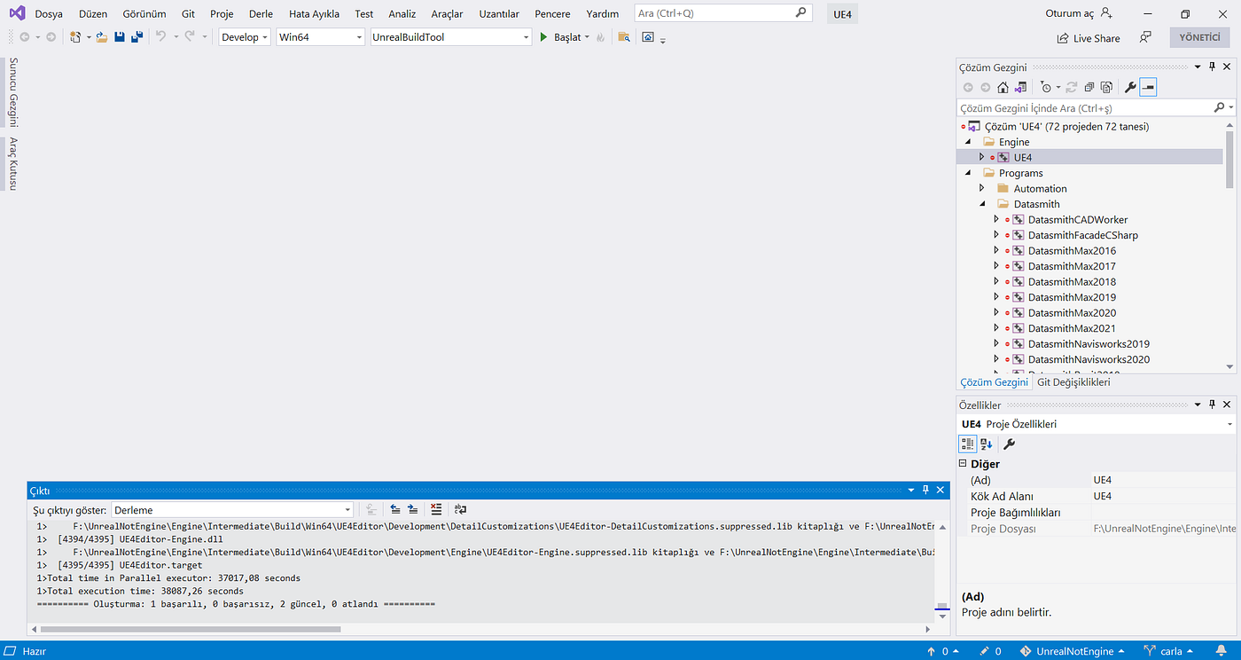Save the current file with the disk icon
Image resolution: width=1241 pixels, height=660 pixels.
pyautogui.click(x=120, y=37)
